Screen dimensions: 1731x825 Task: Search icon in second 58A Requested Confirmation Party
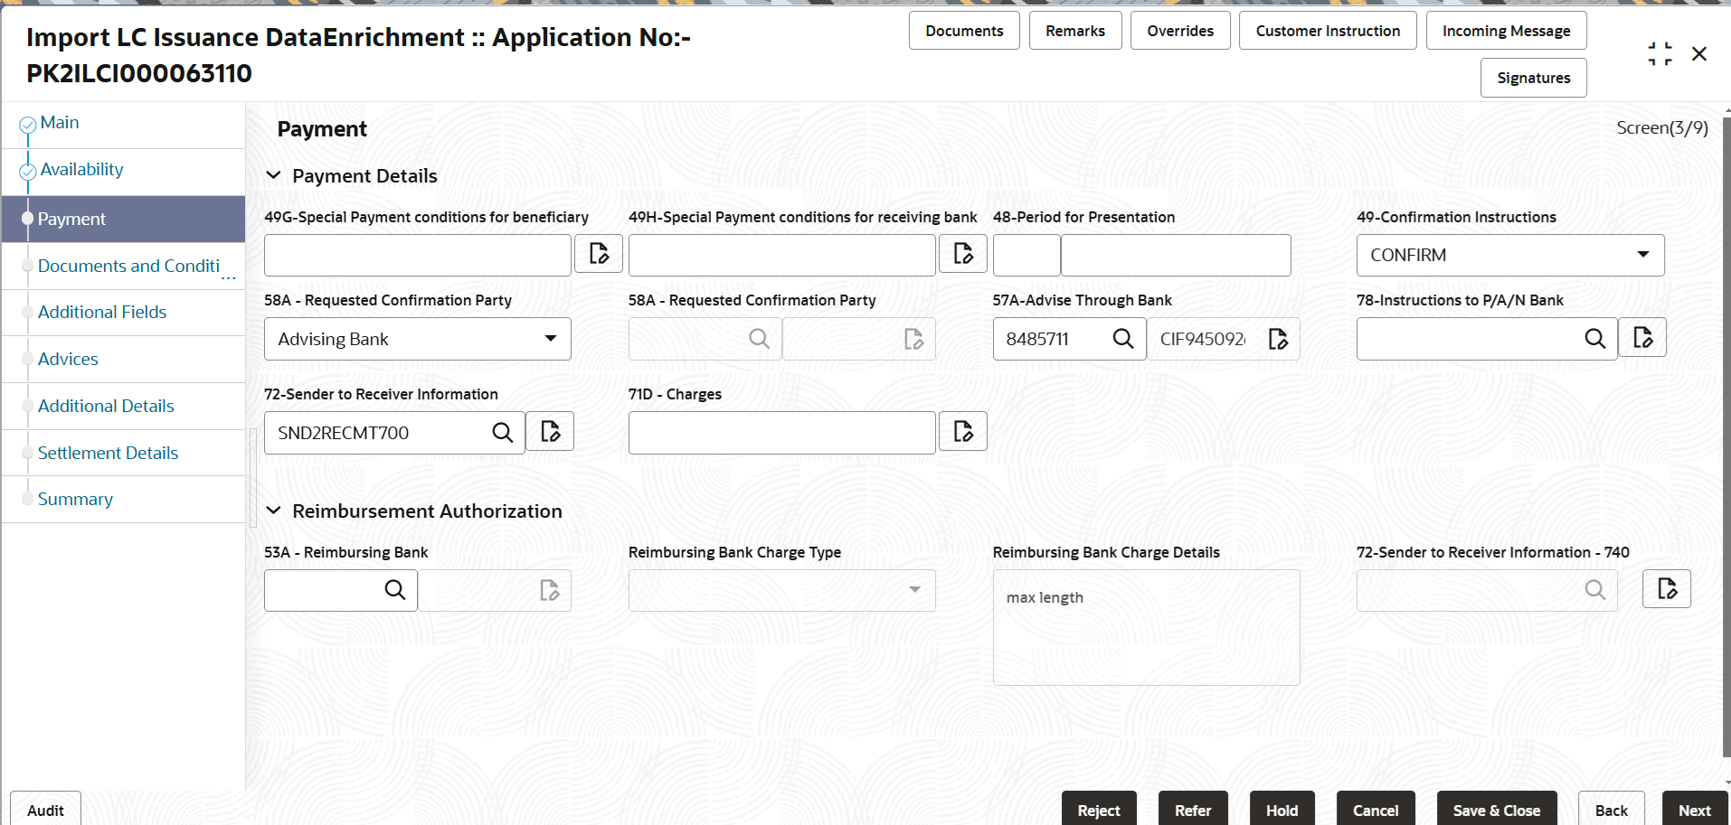tap(760, 339)
